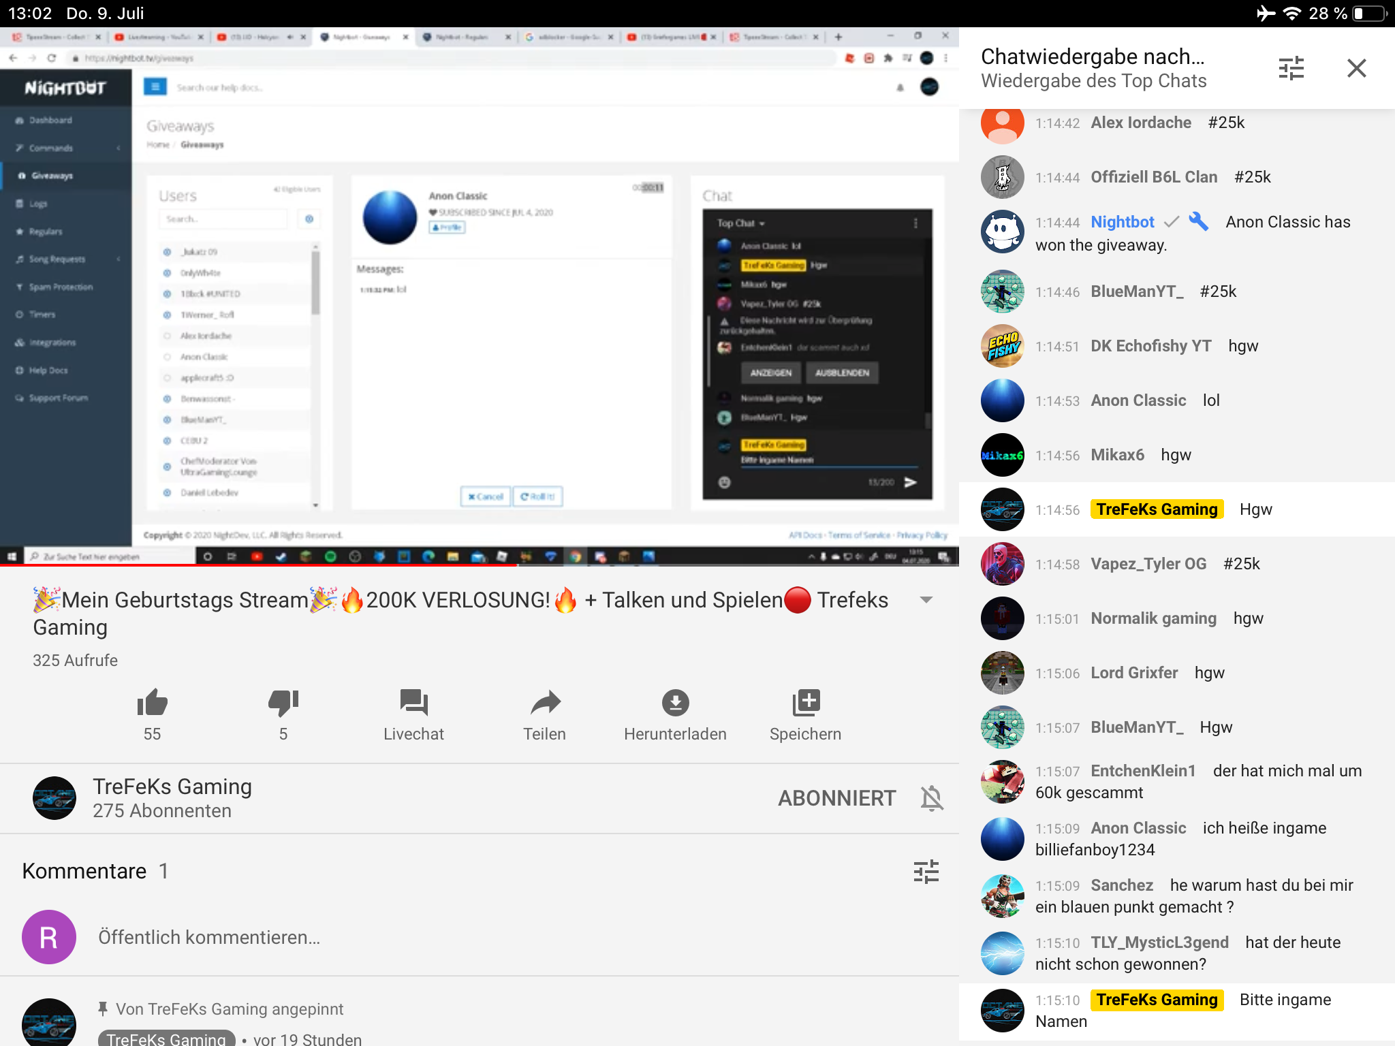1395x1046 pixels.
Task: Tap the video progress bar
Action: click(x=480, y=565)
